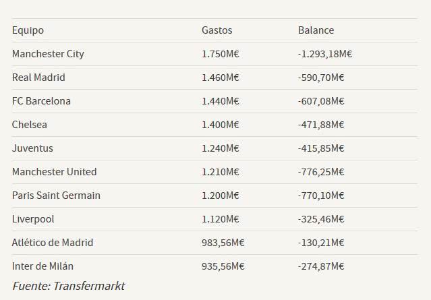Click on FC Barcelona team name
The image size is (431, 300).
pos(41,101)
